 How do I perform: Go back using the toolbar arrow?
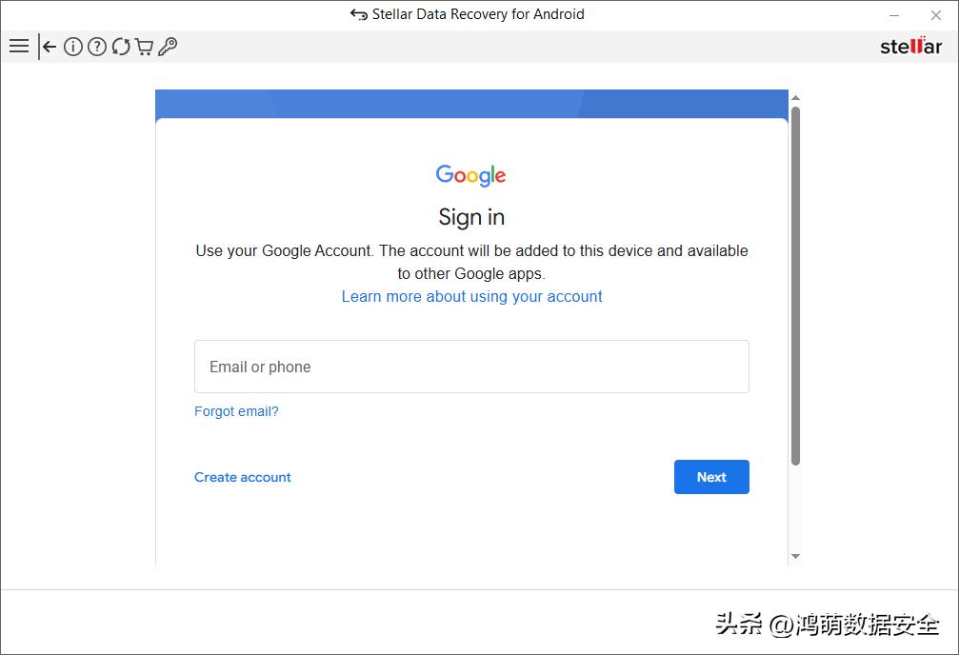(49, 47)
